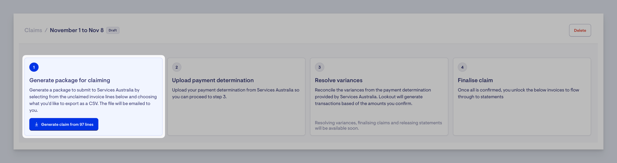Click the Generate package description text
This screenshot has width=617, height=163.
93,100
